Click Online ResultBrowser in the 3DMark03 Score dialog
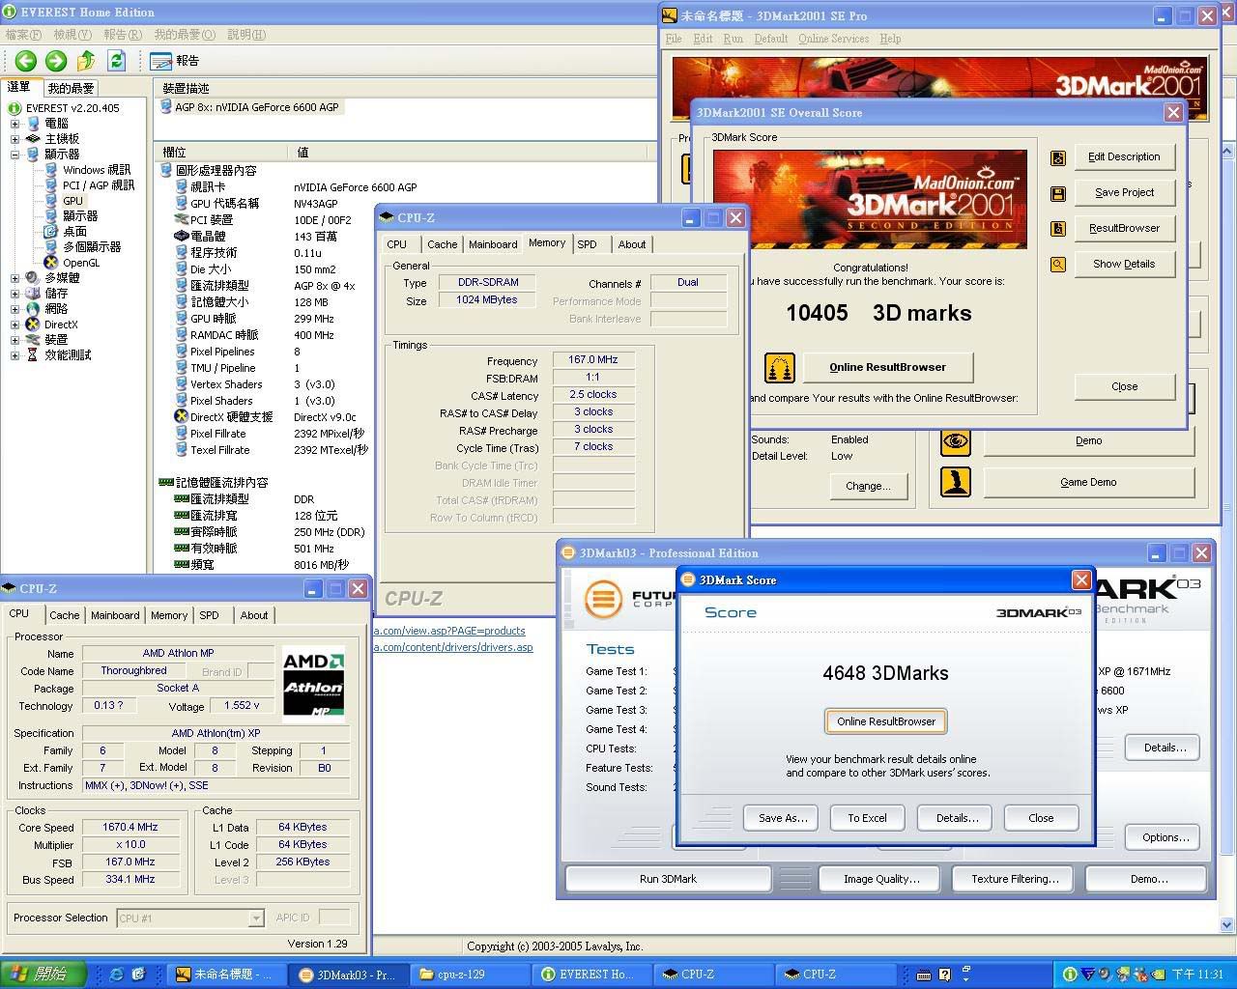The image size is (1237, 989). pyautogui.click(x=886, y=721)
